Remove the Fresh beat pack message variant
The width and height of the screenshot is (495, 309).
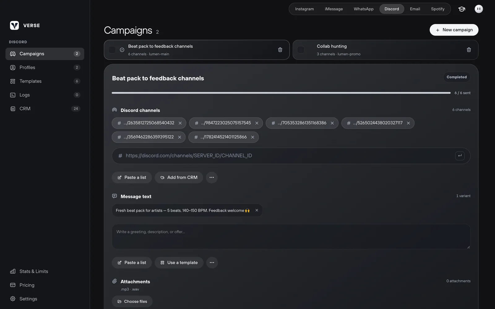(256, 210)
